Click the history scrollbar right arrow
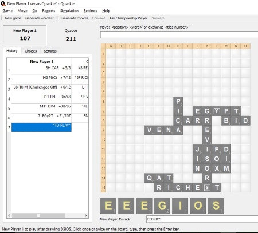 click(x=86, y=215)
